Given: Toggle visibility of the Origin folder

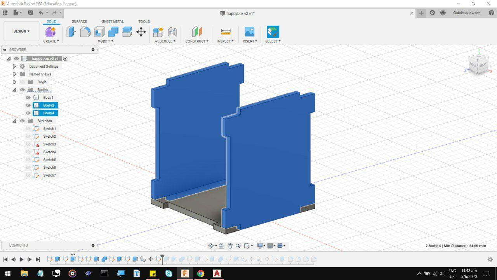Looking at the screenshot, I should 22,82.
